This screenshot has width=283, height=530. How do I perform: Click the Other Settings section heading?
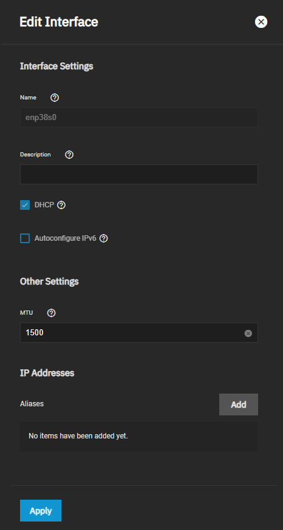point(49,281)
